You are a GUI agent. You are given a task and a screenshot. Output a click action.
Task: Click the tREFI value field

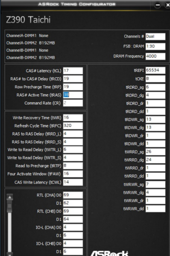tap(155, 70)
